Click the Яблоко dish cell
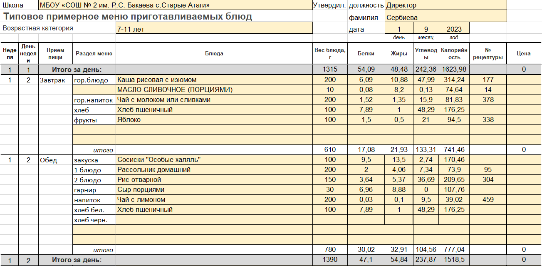Screen dimensions: 542x266 point(214,120)
